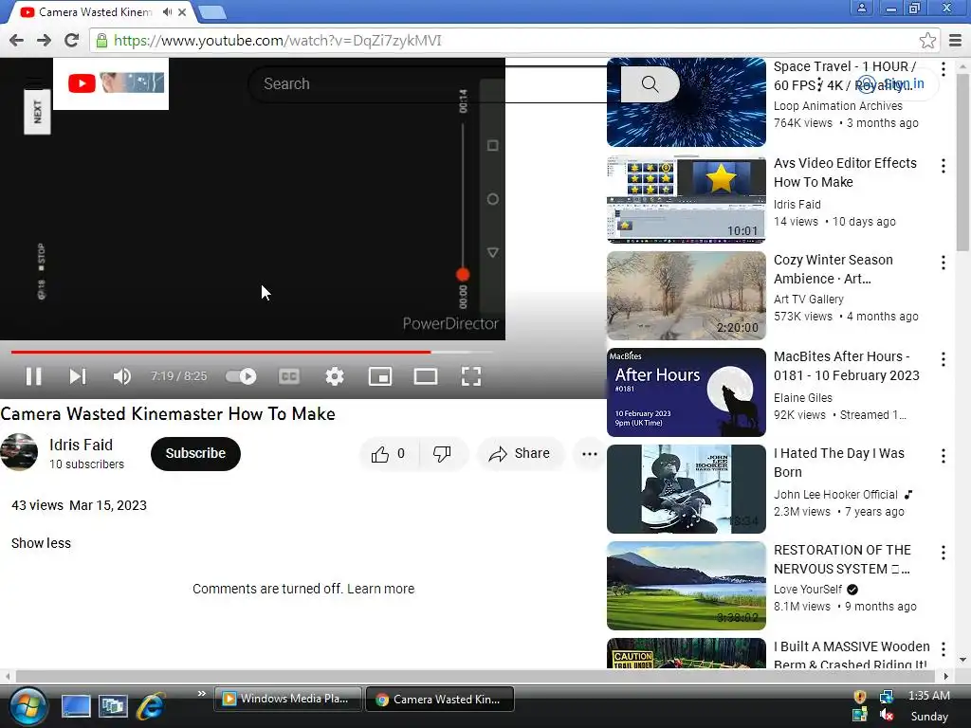Viewport: 971px width, 728px height.
Task: Open options for MacBites After Hours
Action: (x=944, y=359)
